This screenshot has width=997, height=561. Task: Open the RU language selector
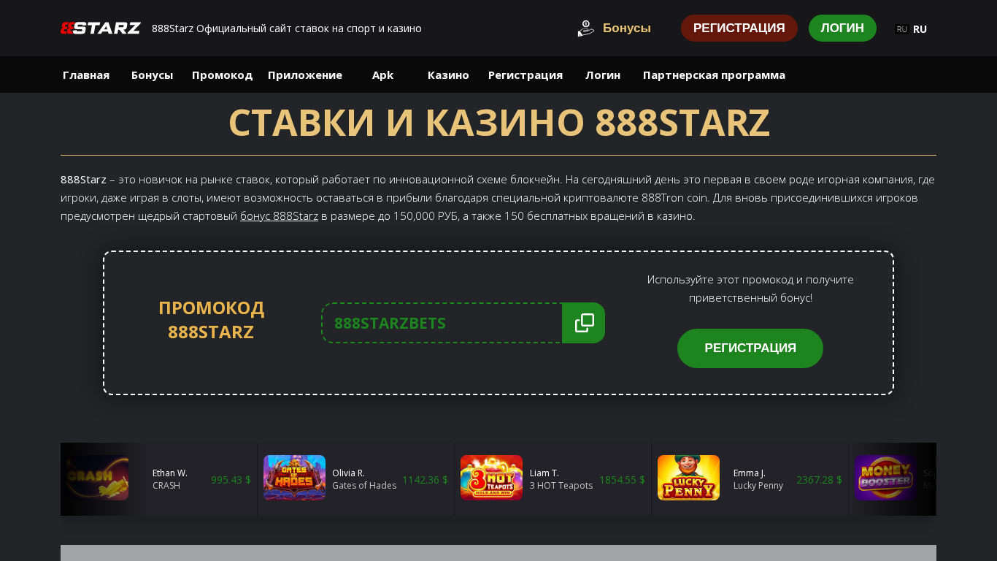pyautogui.click(x=911, y=28)
